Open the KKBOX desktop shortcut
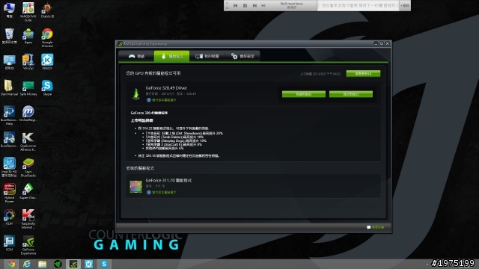This screenshot has height=269, width=479. click(x=47, y=62)
